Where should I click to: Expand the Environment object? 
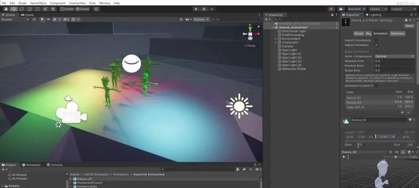[276, 39]
